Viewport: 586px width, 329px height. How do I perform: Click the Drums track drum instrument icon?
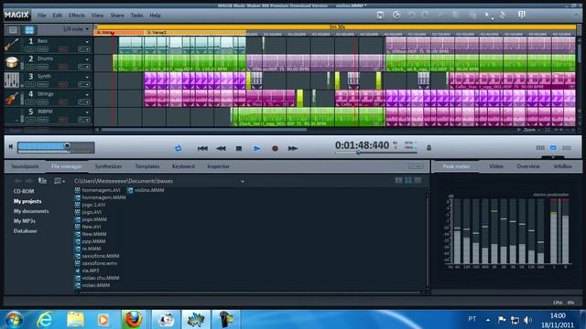point(12,62)
